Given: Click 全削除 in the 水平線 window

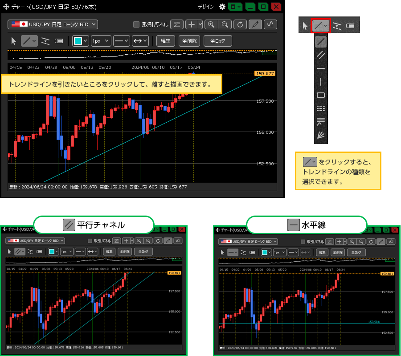Looking at the screenshot, I should point(338,252).
